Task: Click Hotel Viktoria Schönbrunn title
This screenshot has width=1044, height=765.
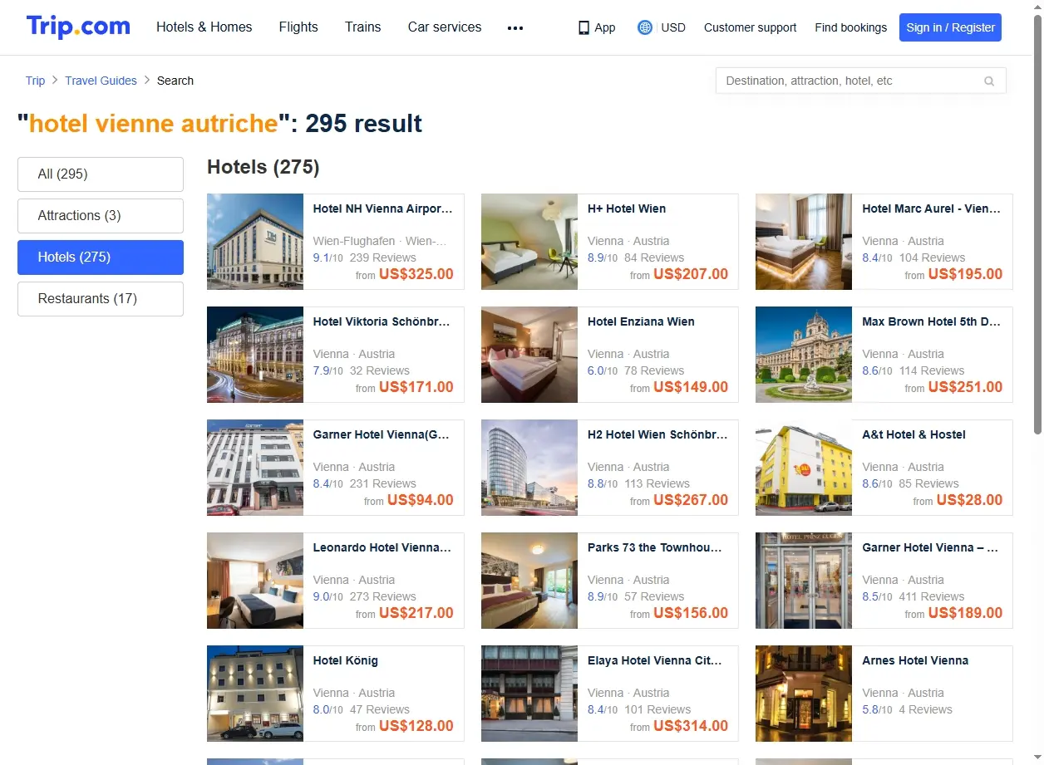Action: [x=382, y=322]
